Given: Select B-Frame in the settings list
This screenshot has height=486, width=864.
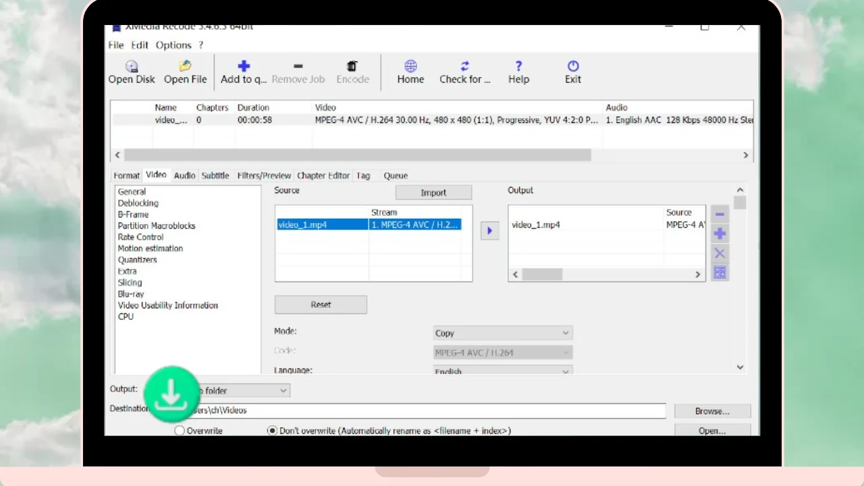Looking at the screenshot, I should point(133,215).
